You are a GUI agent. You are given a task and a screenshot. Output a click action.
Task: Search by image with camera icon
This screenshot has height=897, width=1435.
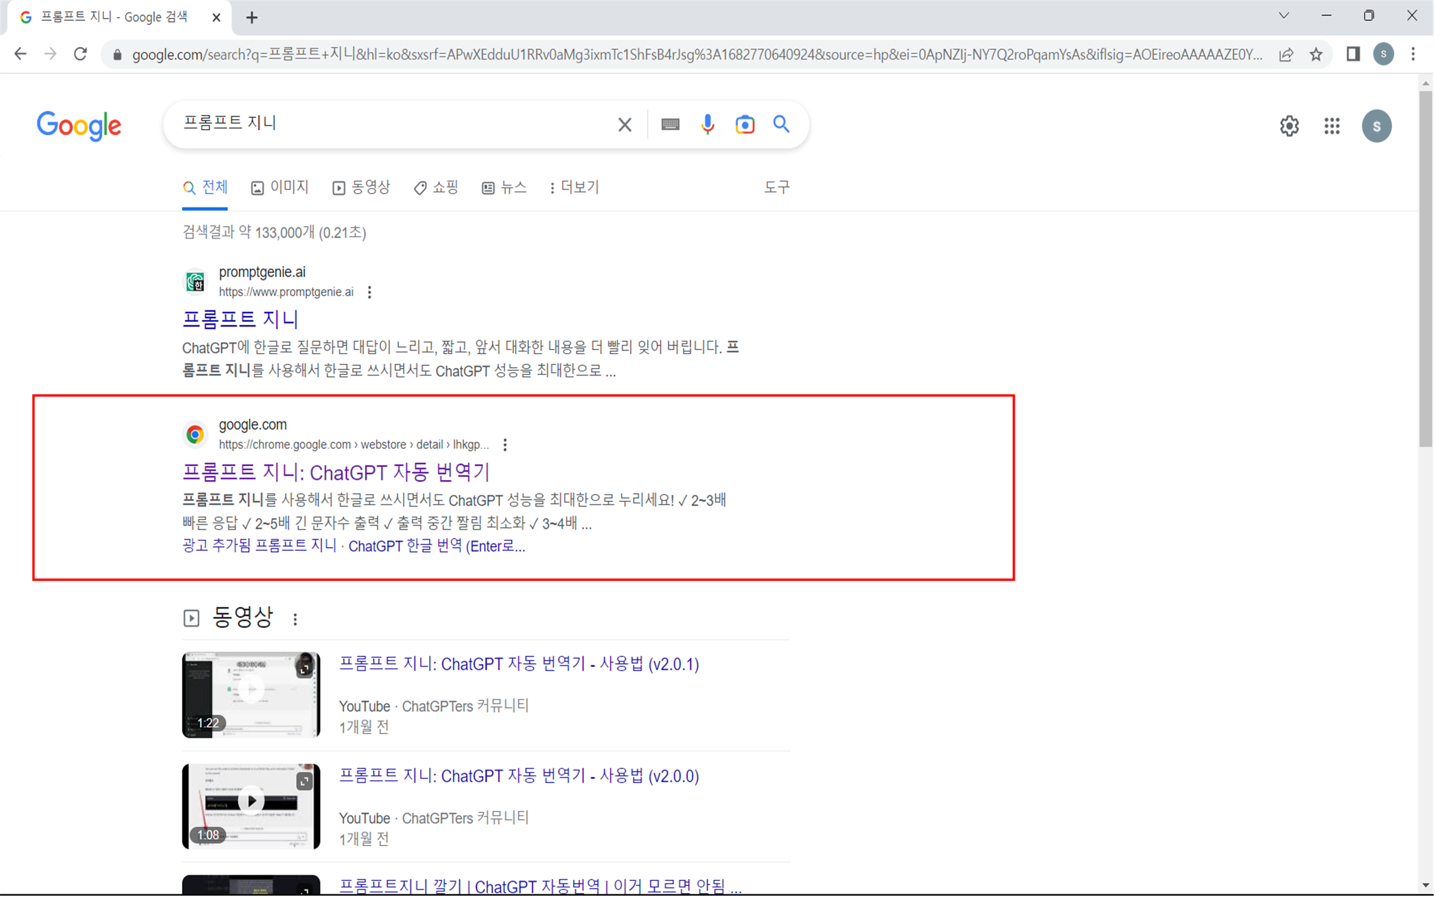[745, 124]
